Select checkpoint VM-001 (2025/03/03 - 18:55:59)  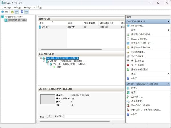pos(66,61)
